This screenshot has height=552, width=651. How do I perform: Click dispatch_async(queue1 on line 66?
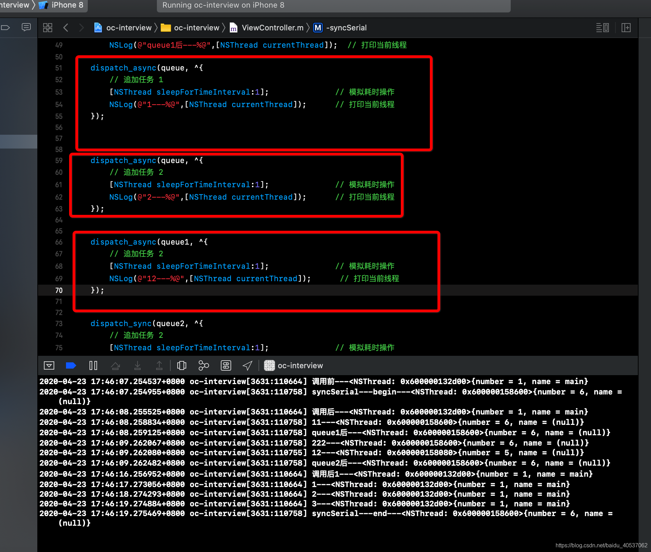tap(140, 242)
